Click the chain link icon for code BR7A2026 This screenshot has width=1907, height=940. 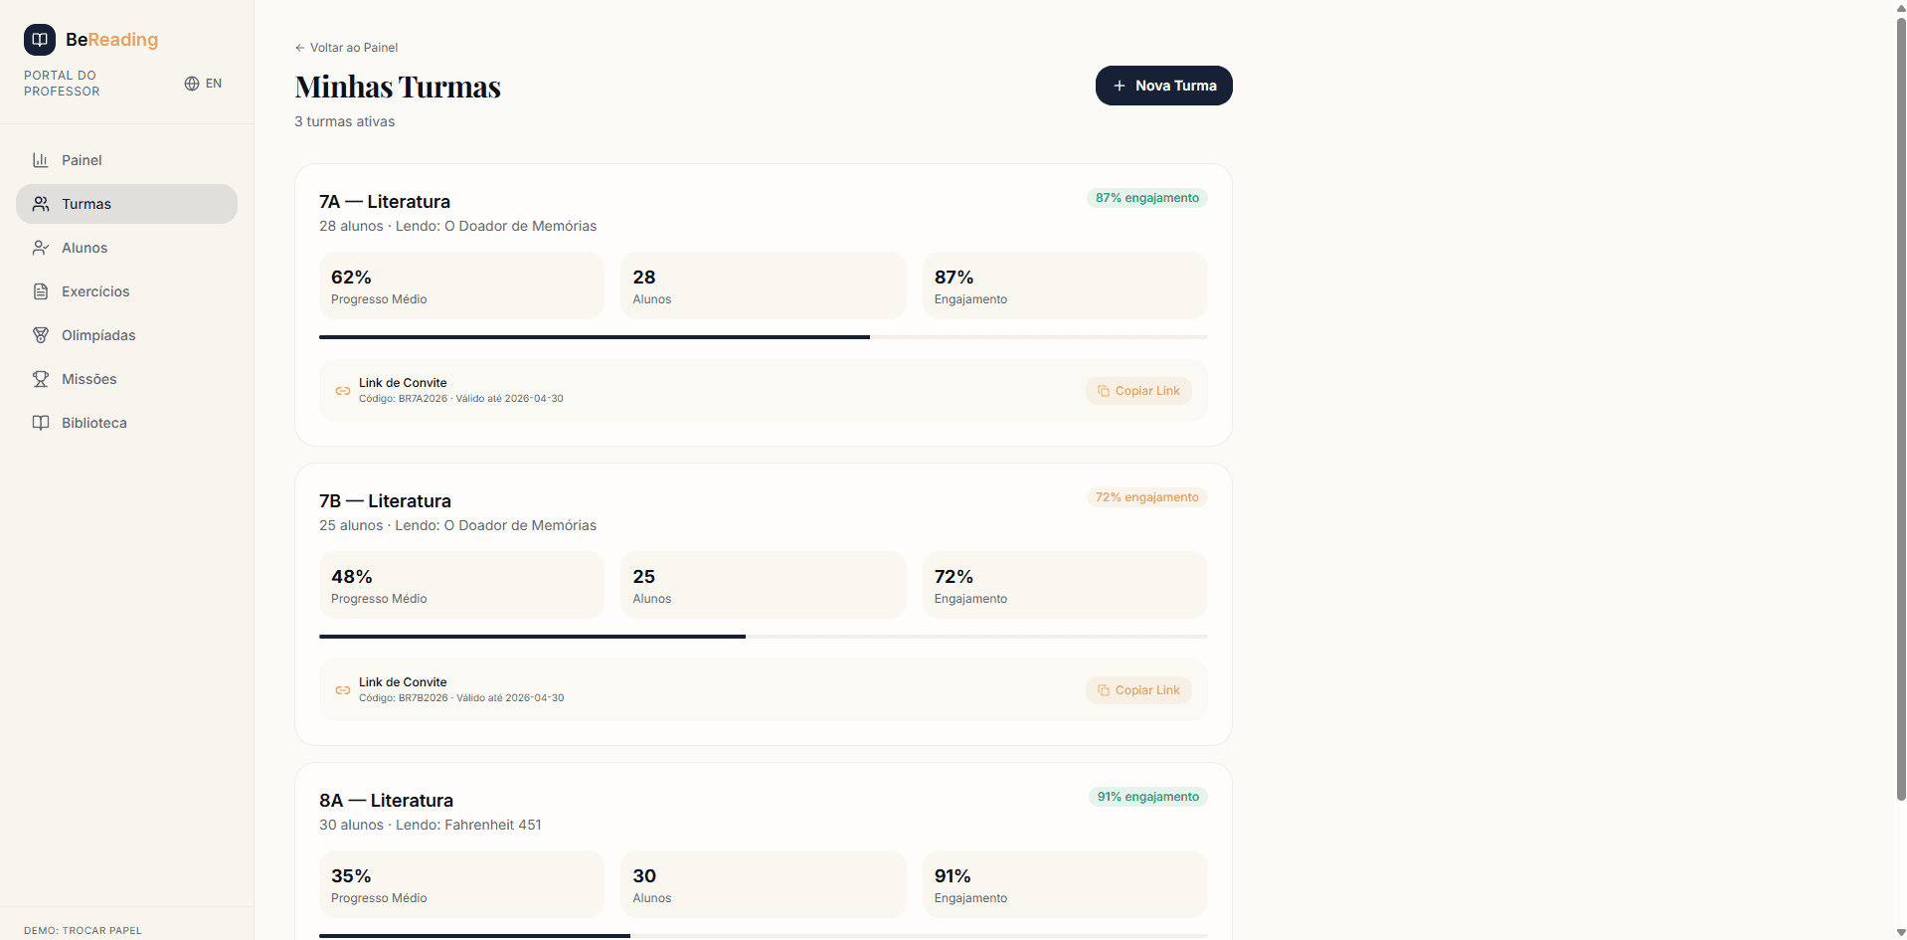(x=343, y=391)
